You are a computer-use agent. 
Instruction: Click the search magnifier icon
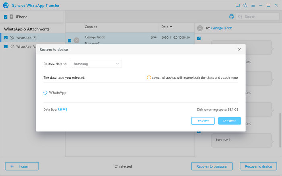(x=240, y=17)
